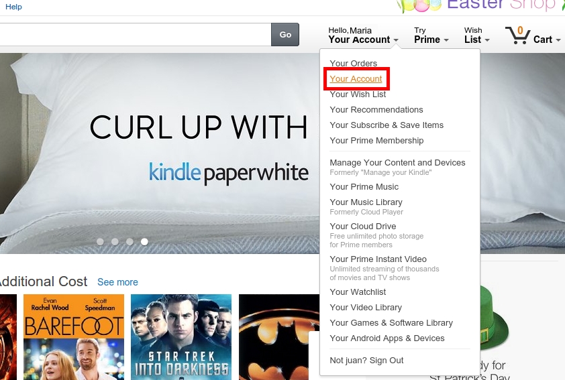Open Your Watchlist
The width and height of the screenshot is (565, 380).
point(358,292)
